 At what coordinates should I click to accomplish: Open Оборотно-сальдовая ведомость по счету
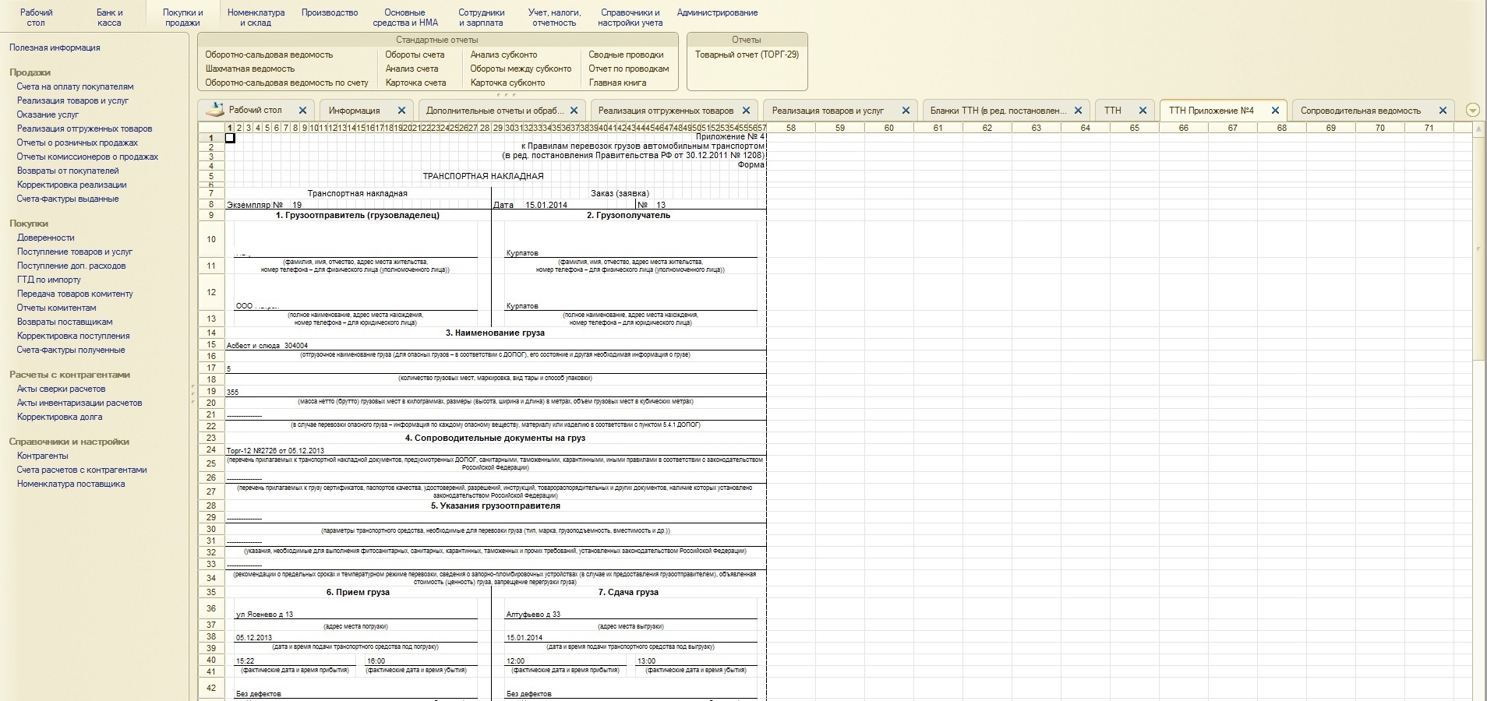[x=286, y=83]
